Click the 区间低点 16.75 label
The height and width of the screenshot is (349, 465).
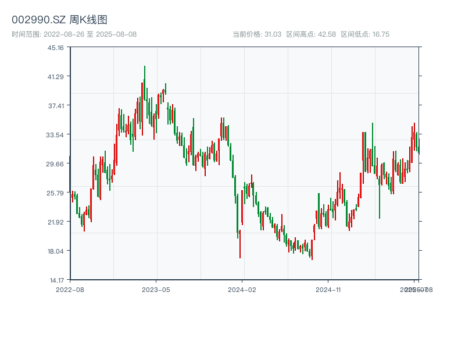pos(365,34)
